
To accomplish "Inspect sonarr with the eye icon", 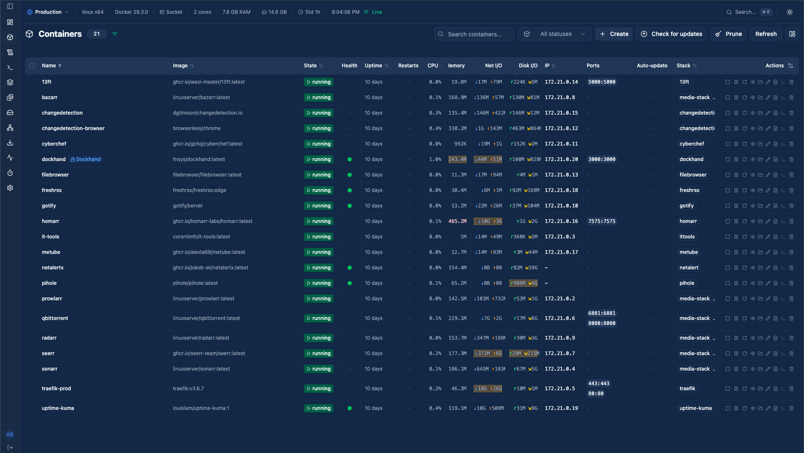I will pos(752,369).
